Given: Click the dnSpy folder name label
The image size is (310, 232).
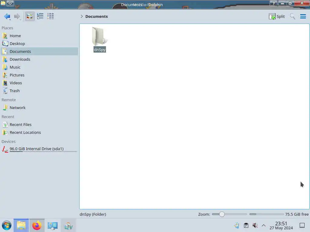Looking at the screenshot, I should coord(100,50).
